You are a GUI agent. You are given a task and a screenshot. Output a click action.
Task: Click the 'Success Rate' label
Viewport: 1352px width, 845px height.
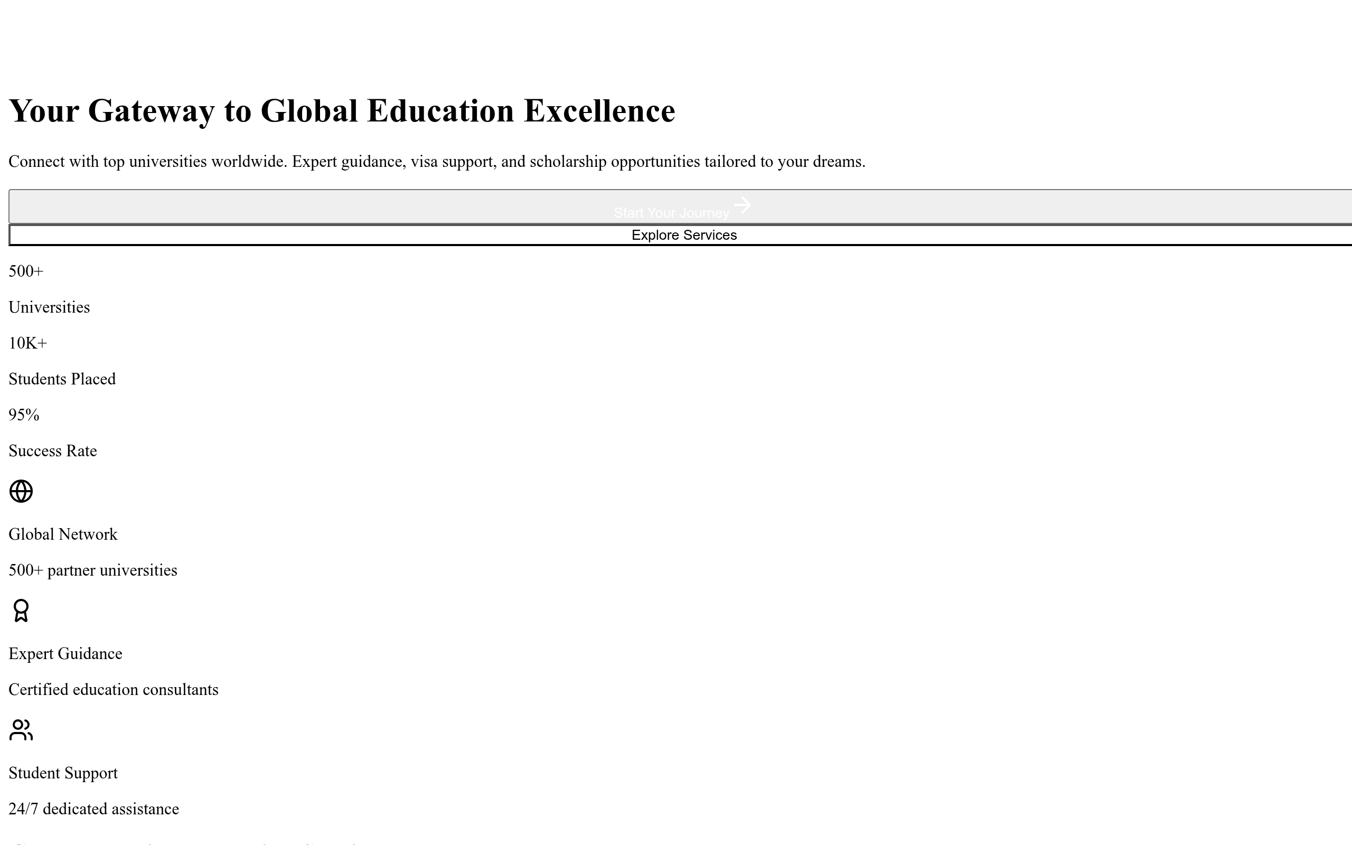(x=52, y=451)
